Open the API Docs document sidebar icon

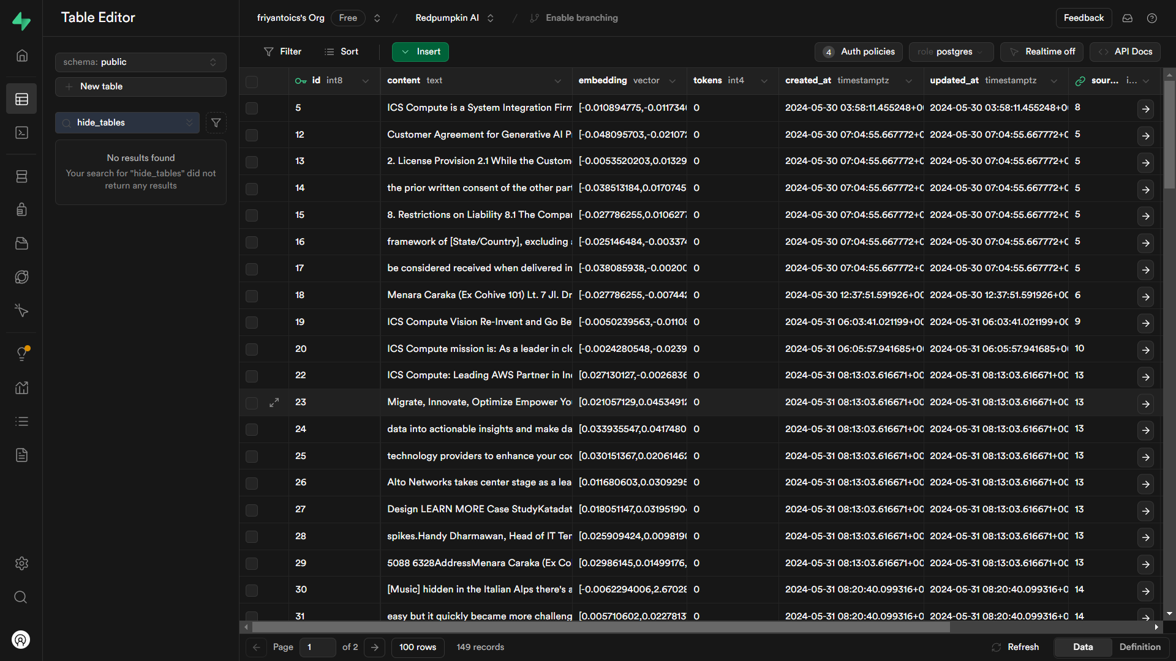click(21, 455)
